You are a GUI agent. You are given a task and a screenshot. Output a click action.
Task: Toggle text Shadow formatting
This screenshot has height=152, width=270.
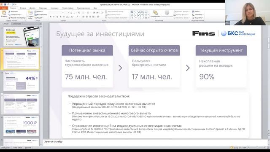click(x=61, y=17)
